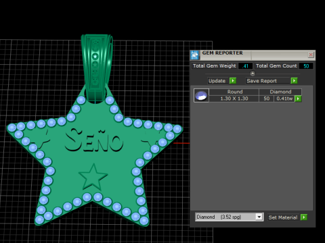Click green arrow next to Save Report
Screen dimensions: 325x243
(294, 80)
